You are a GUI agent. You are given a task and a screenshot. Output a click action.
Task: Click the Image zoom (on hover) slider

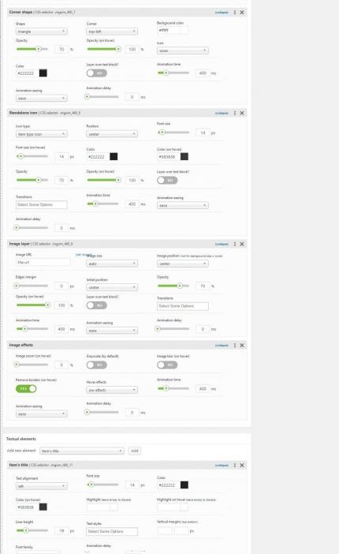click(32, 365)
